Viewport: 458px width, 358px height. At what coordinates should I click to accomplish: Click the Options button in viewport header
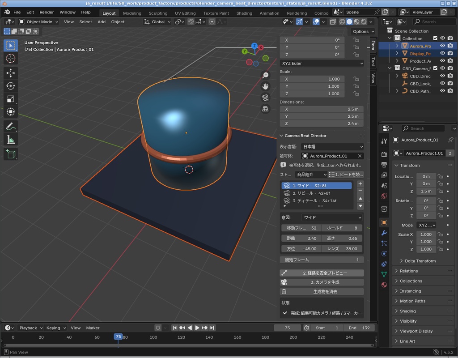click(363, 31)
